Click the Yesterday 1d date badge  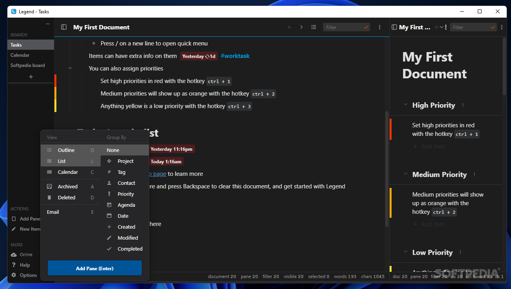point(199,56)
